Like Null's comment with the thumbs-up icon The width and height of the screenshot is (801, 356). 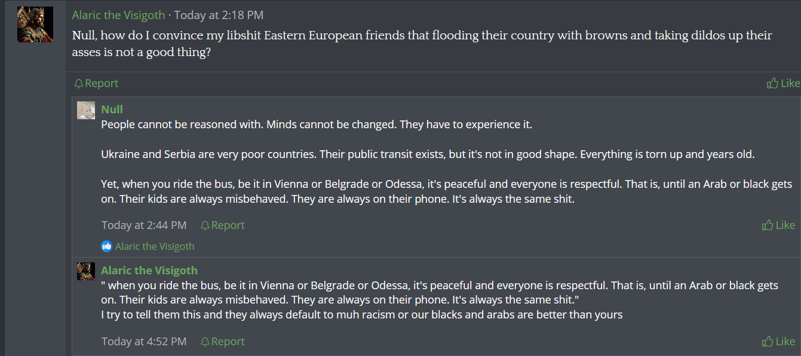[x=768, y=225]
